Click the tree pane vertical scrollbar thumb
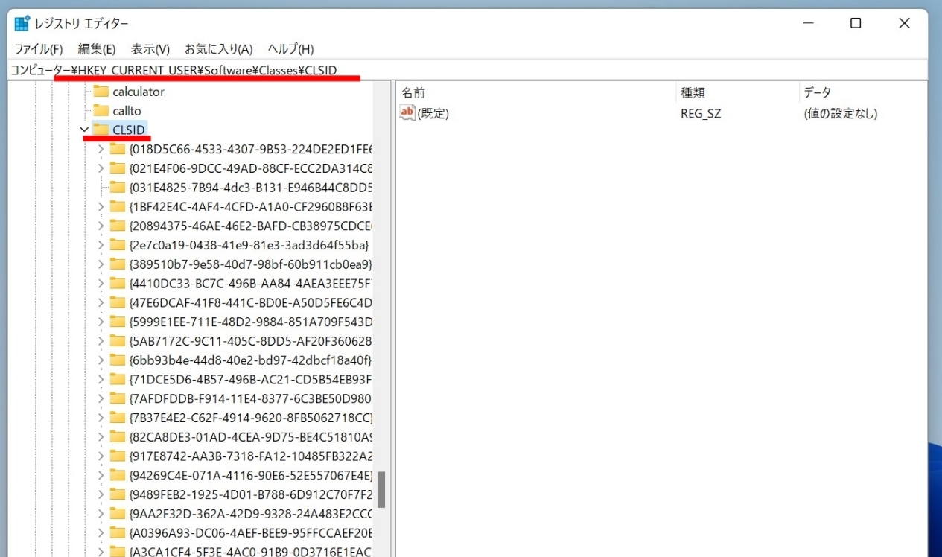Screen dimensions: 942x557 (381, 489)
